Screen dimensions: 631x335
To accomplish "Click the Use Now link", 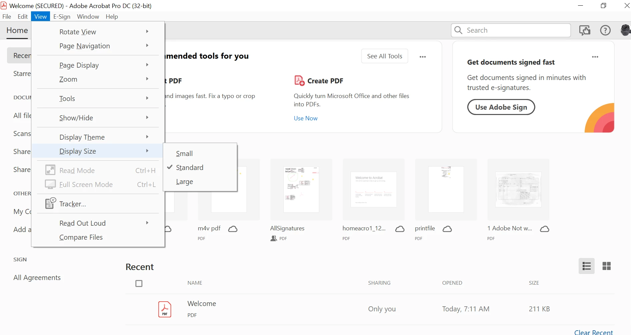I will (x=305, y=118).
